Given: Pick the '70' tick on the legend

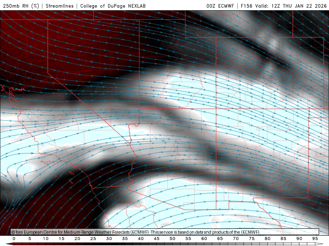Looking at the screenshot, I should pyautogui.click(x=236, y=239).
